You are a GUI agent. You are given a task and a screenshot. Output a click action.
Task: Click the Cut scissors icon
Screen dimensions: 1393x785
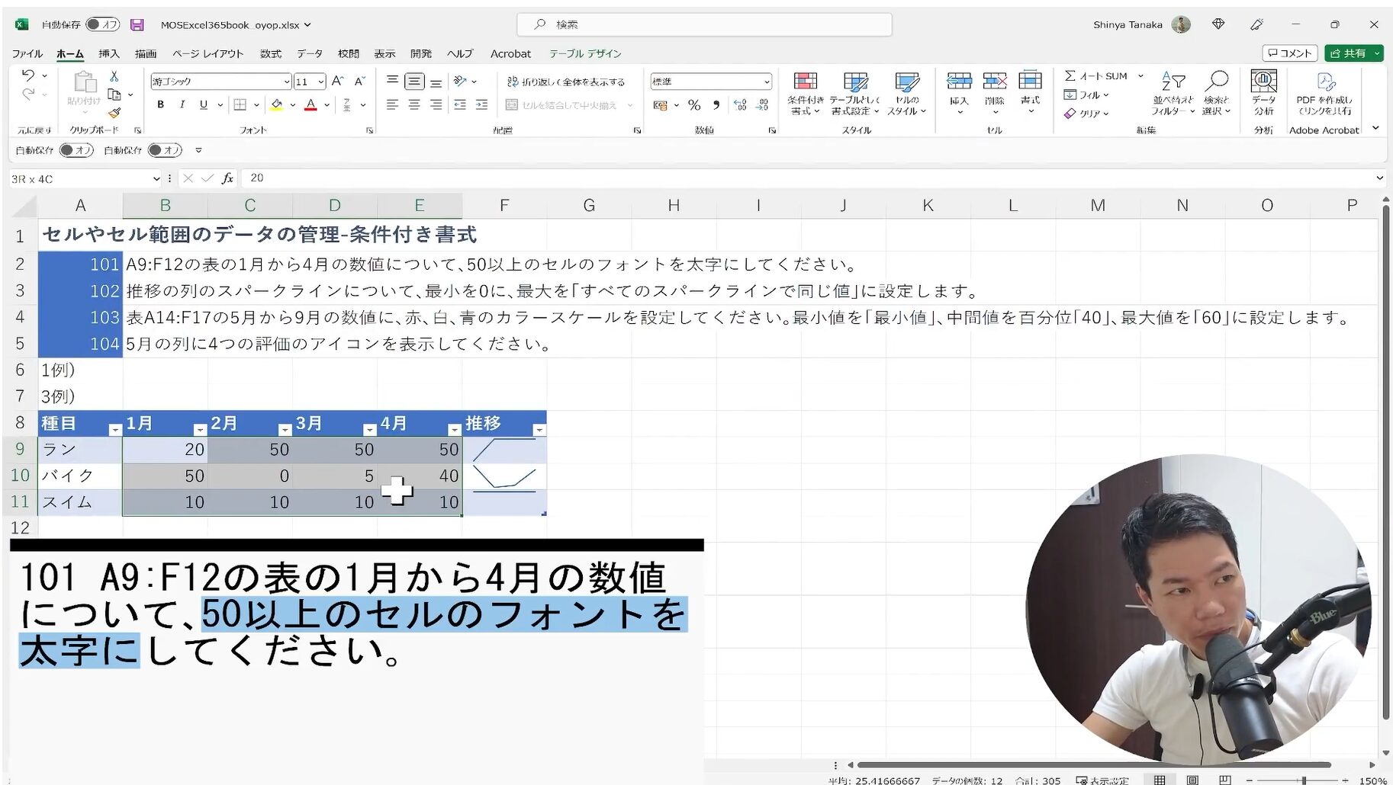tap(114, 76)
